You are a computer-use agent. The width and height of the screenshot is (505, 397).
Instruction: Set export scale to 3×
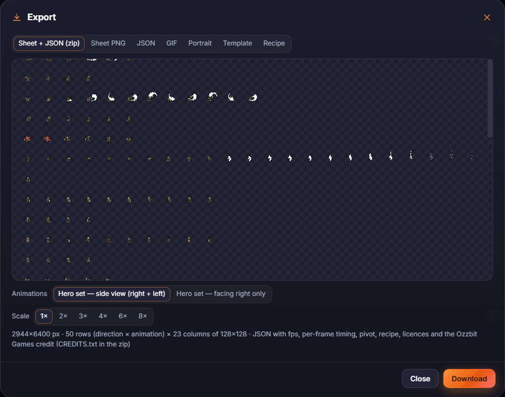pyautogui.click(x=83, y=317)
